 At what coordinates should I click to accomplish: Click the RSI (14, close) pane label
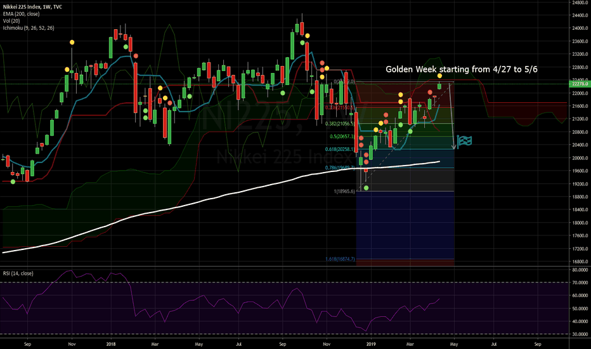[x=18, y=273]
